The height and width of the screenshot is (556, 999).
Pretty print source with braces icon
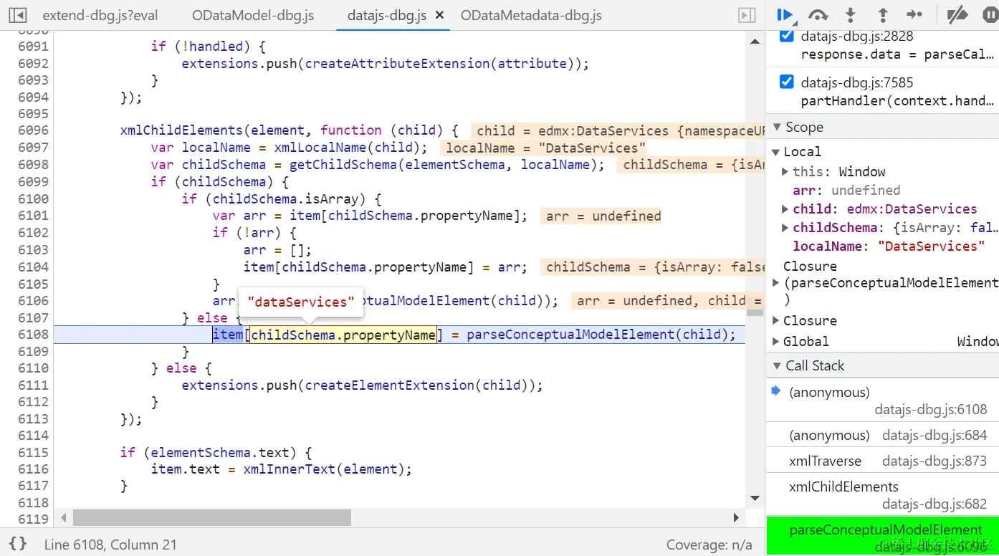click(x=19, y=544)
